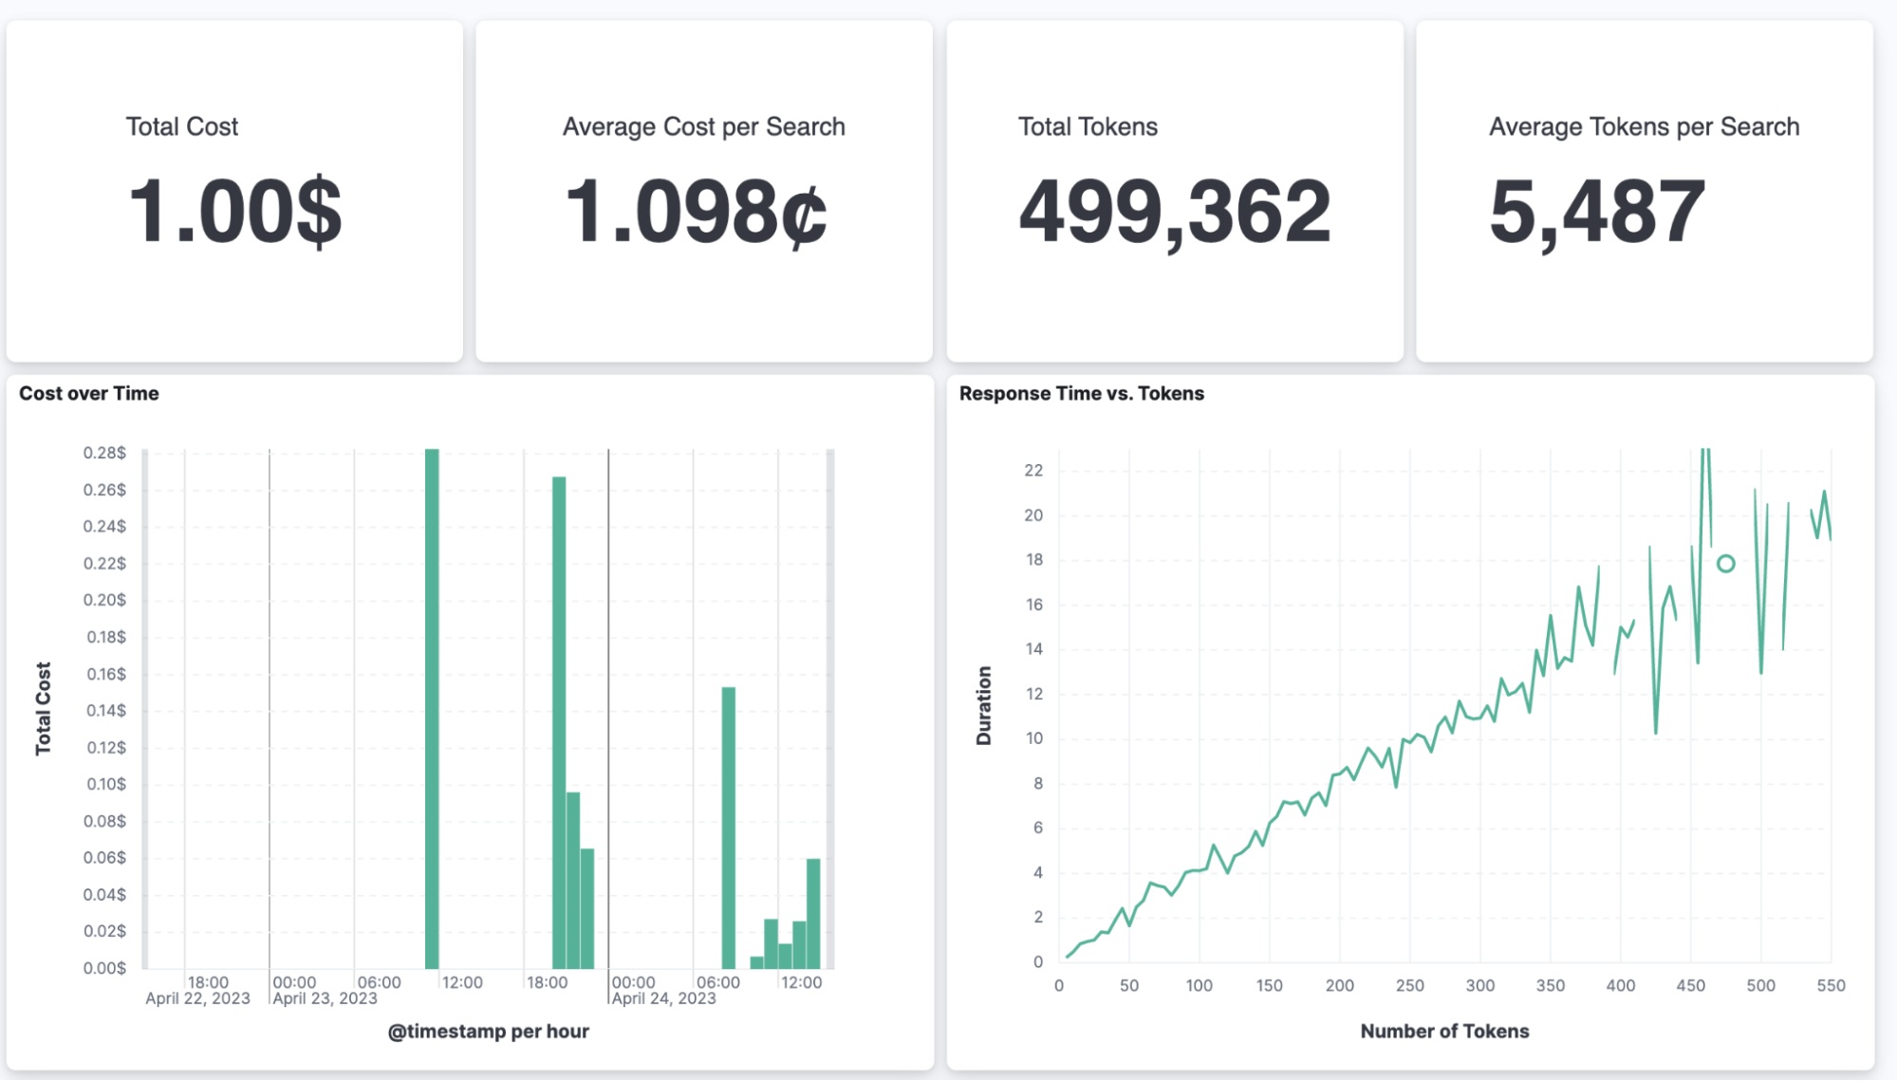The image size is (1897, 1081).
Task: Select the Average Tokens per Search panel
Action: coord(1649,185)
